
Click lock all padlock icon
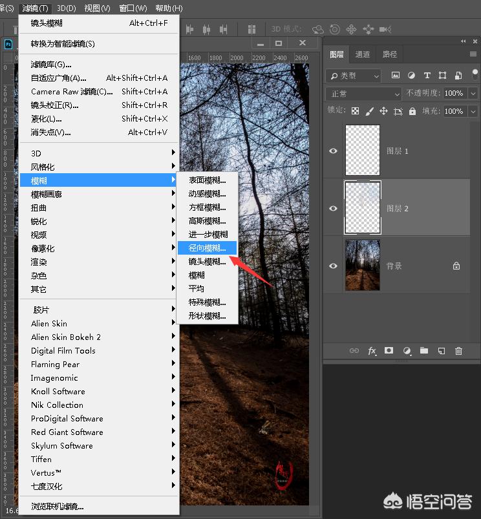click(412, 111)
